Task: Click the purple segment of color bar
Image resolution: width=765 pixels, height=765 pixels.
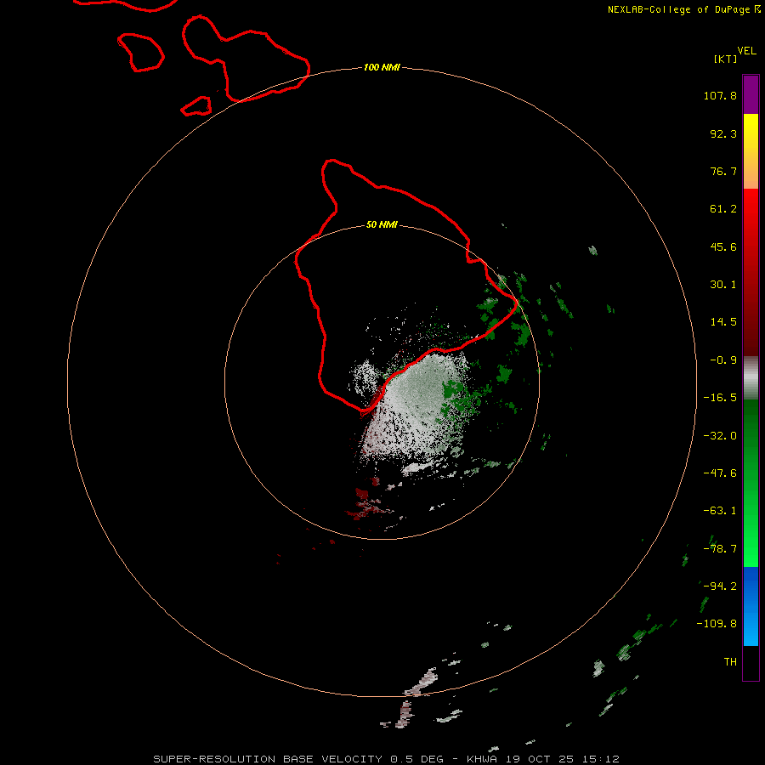Action: [x=751, y=94]
